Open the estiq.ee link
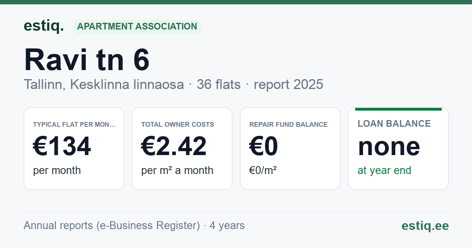This screenshot has width=472, height=248. [x=425, y=226]
